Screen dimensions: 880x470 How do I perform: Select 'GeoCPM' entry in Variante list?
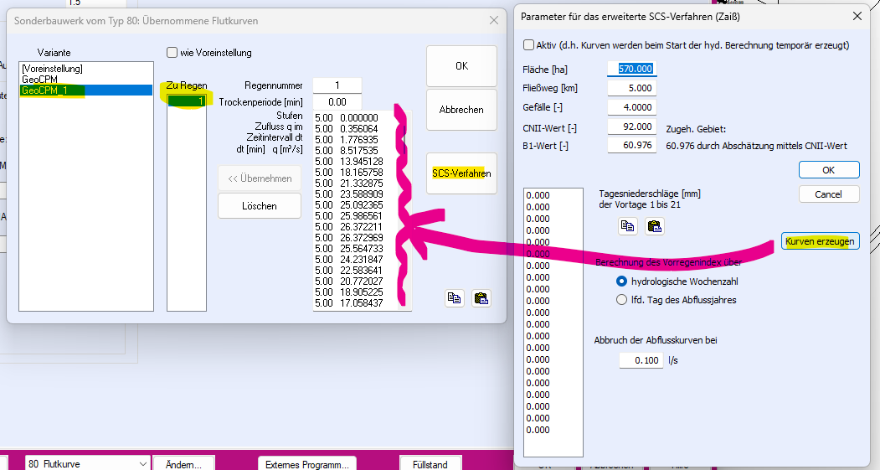(40, 79)
